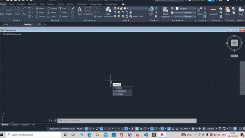Toggle object snap in status bar

point(126,129)
